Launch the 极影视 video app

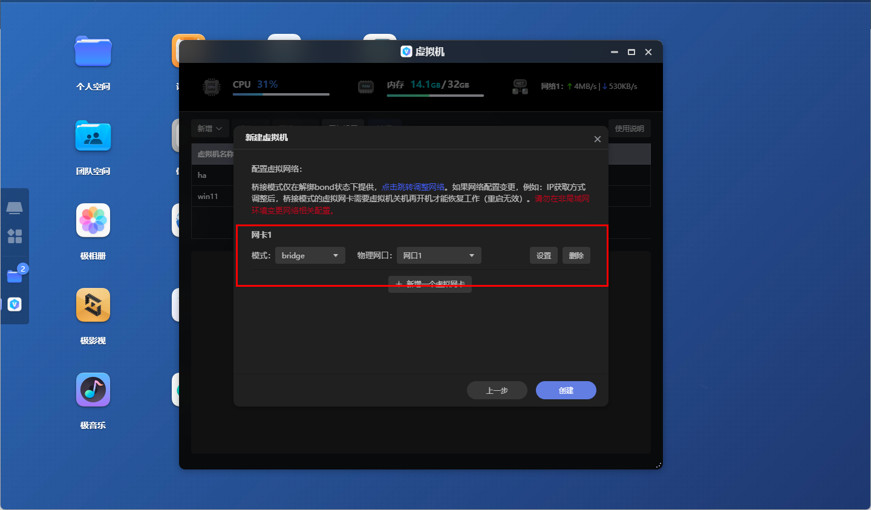[x=93, y=305]
